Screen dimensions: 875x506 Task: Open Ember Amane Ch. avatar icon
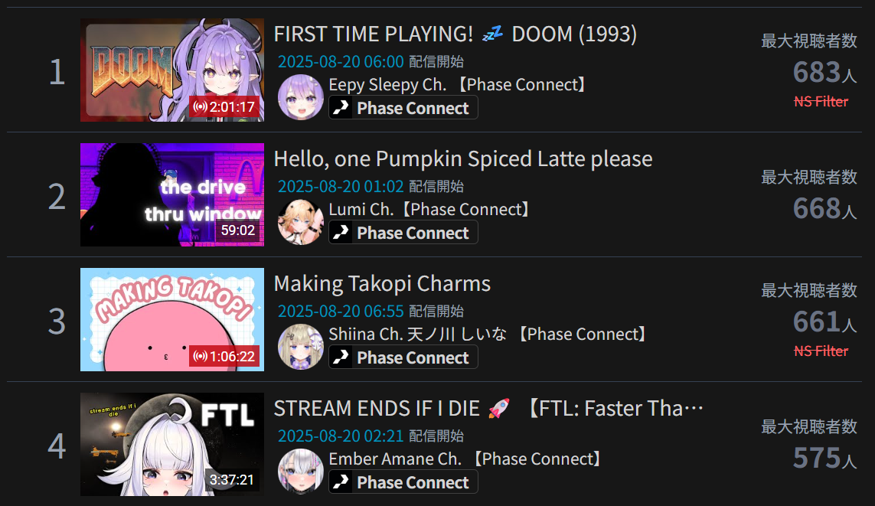[301, 472]
